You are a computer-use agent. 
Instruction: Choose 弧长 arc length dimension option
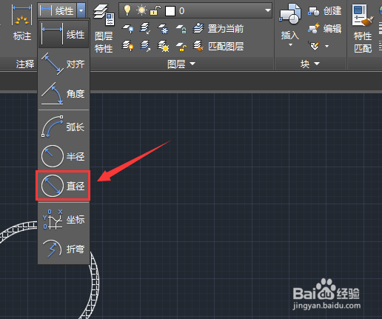[64, 127]
